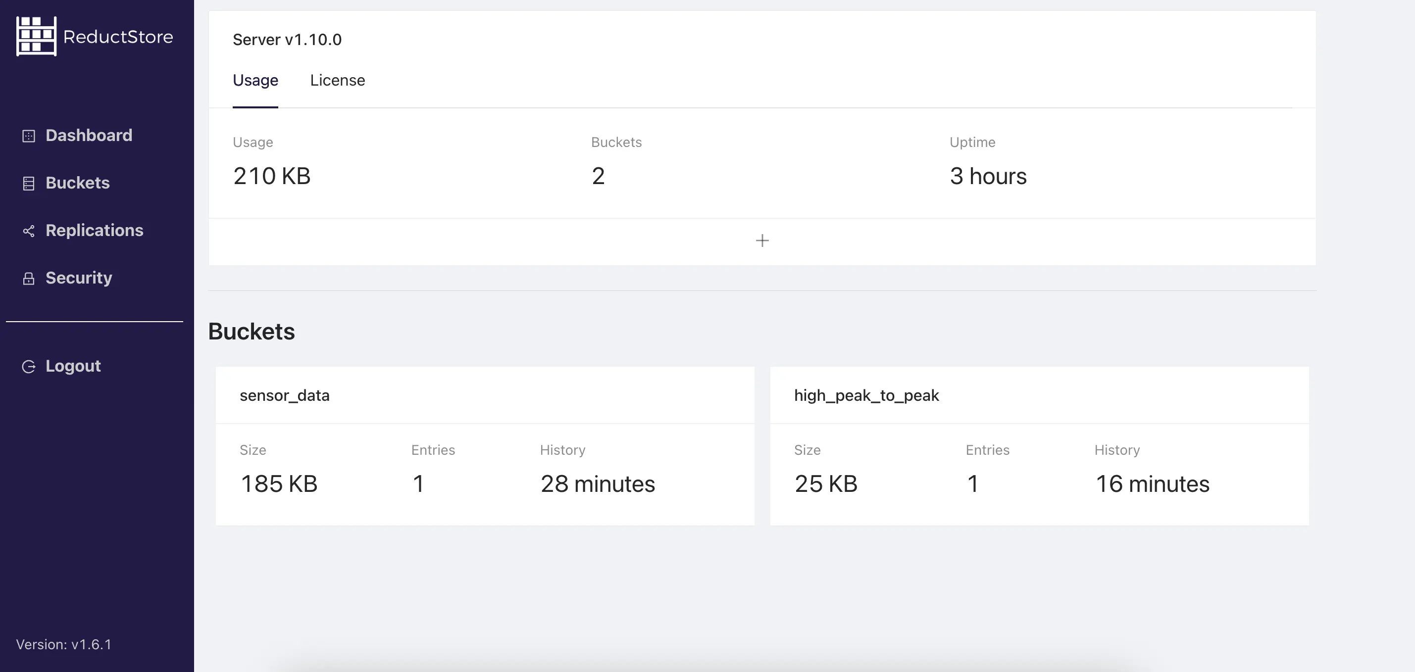Open the high_peak_to_peak bucket
1415x672 pixels.
(x=866, y=395)
